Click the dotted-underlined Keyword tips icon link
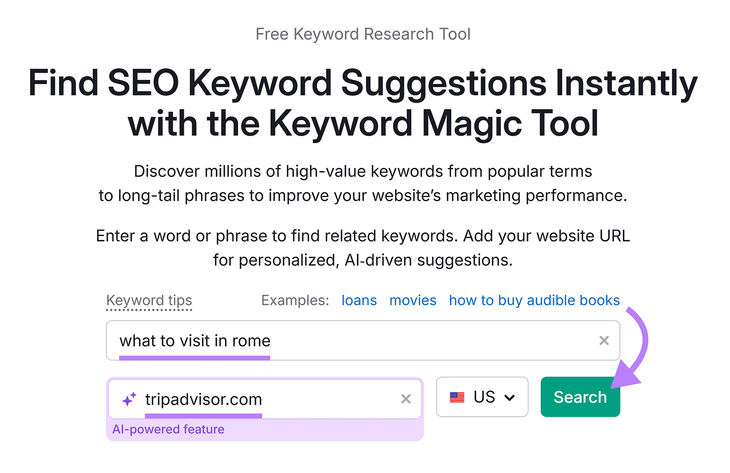 point(149,300)
